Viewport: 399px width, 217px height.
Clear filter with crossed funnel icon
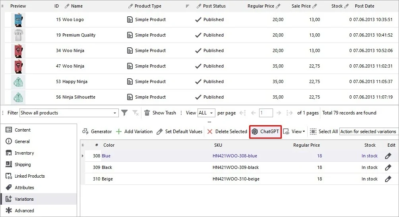pyautogui.click(x=136, y=113)
